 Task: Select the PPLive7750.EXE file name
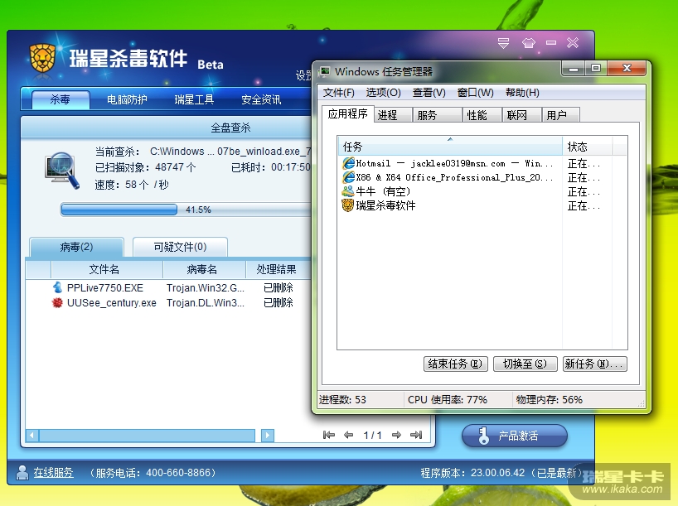point(104,288)
